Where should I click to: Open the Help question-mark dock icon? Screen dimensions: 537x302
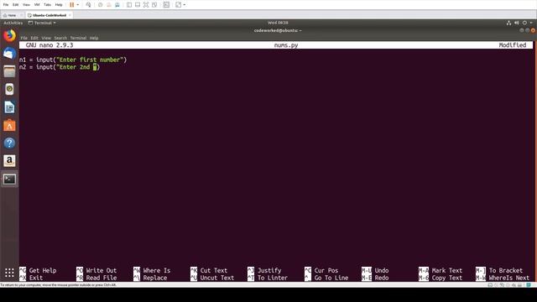(9, 143)
